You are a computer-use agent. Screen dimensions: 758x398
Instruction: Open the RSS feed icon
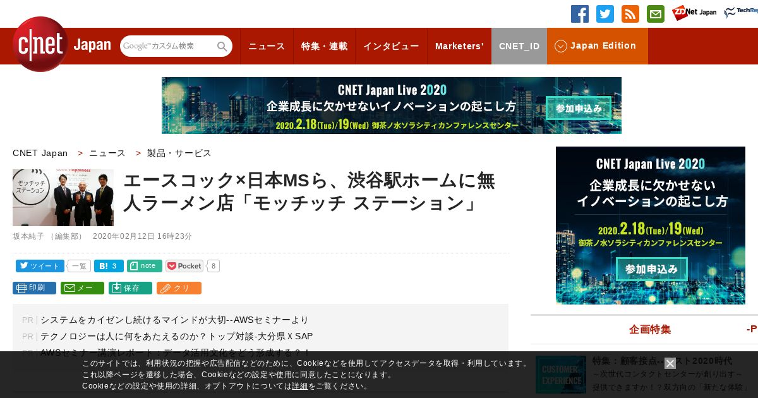pos(630,14)
